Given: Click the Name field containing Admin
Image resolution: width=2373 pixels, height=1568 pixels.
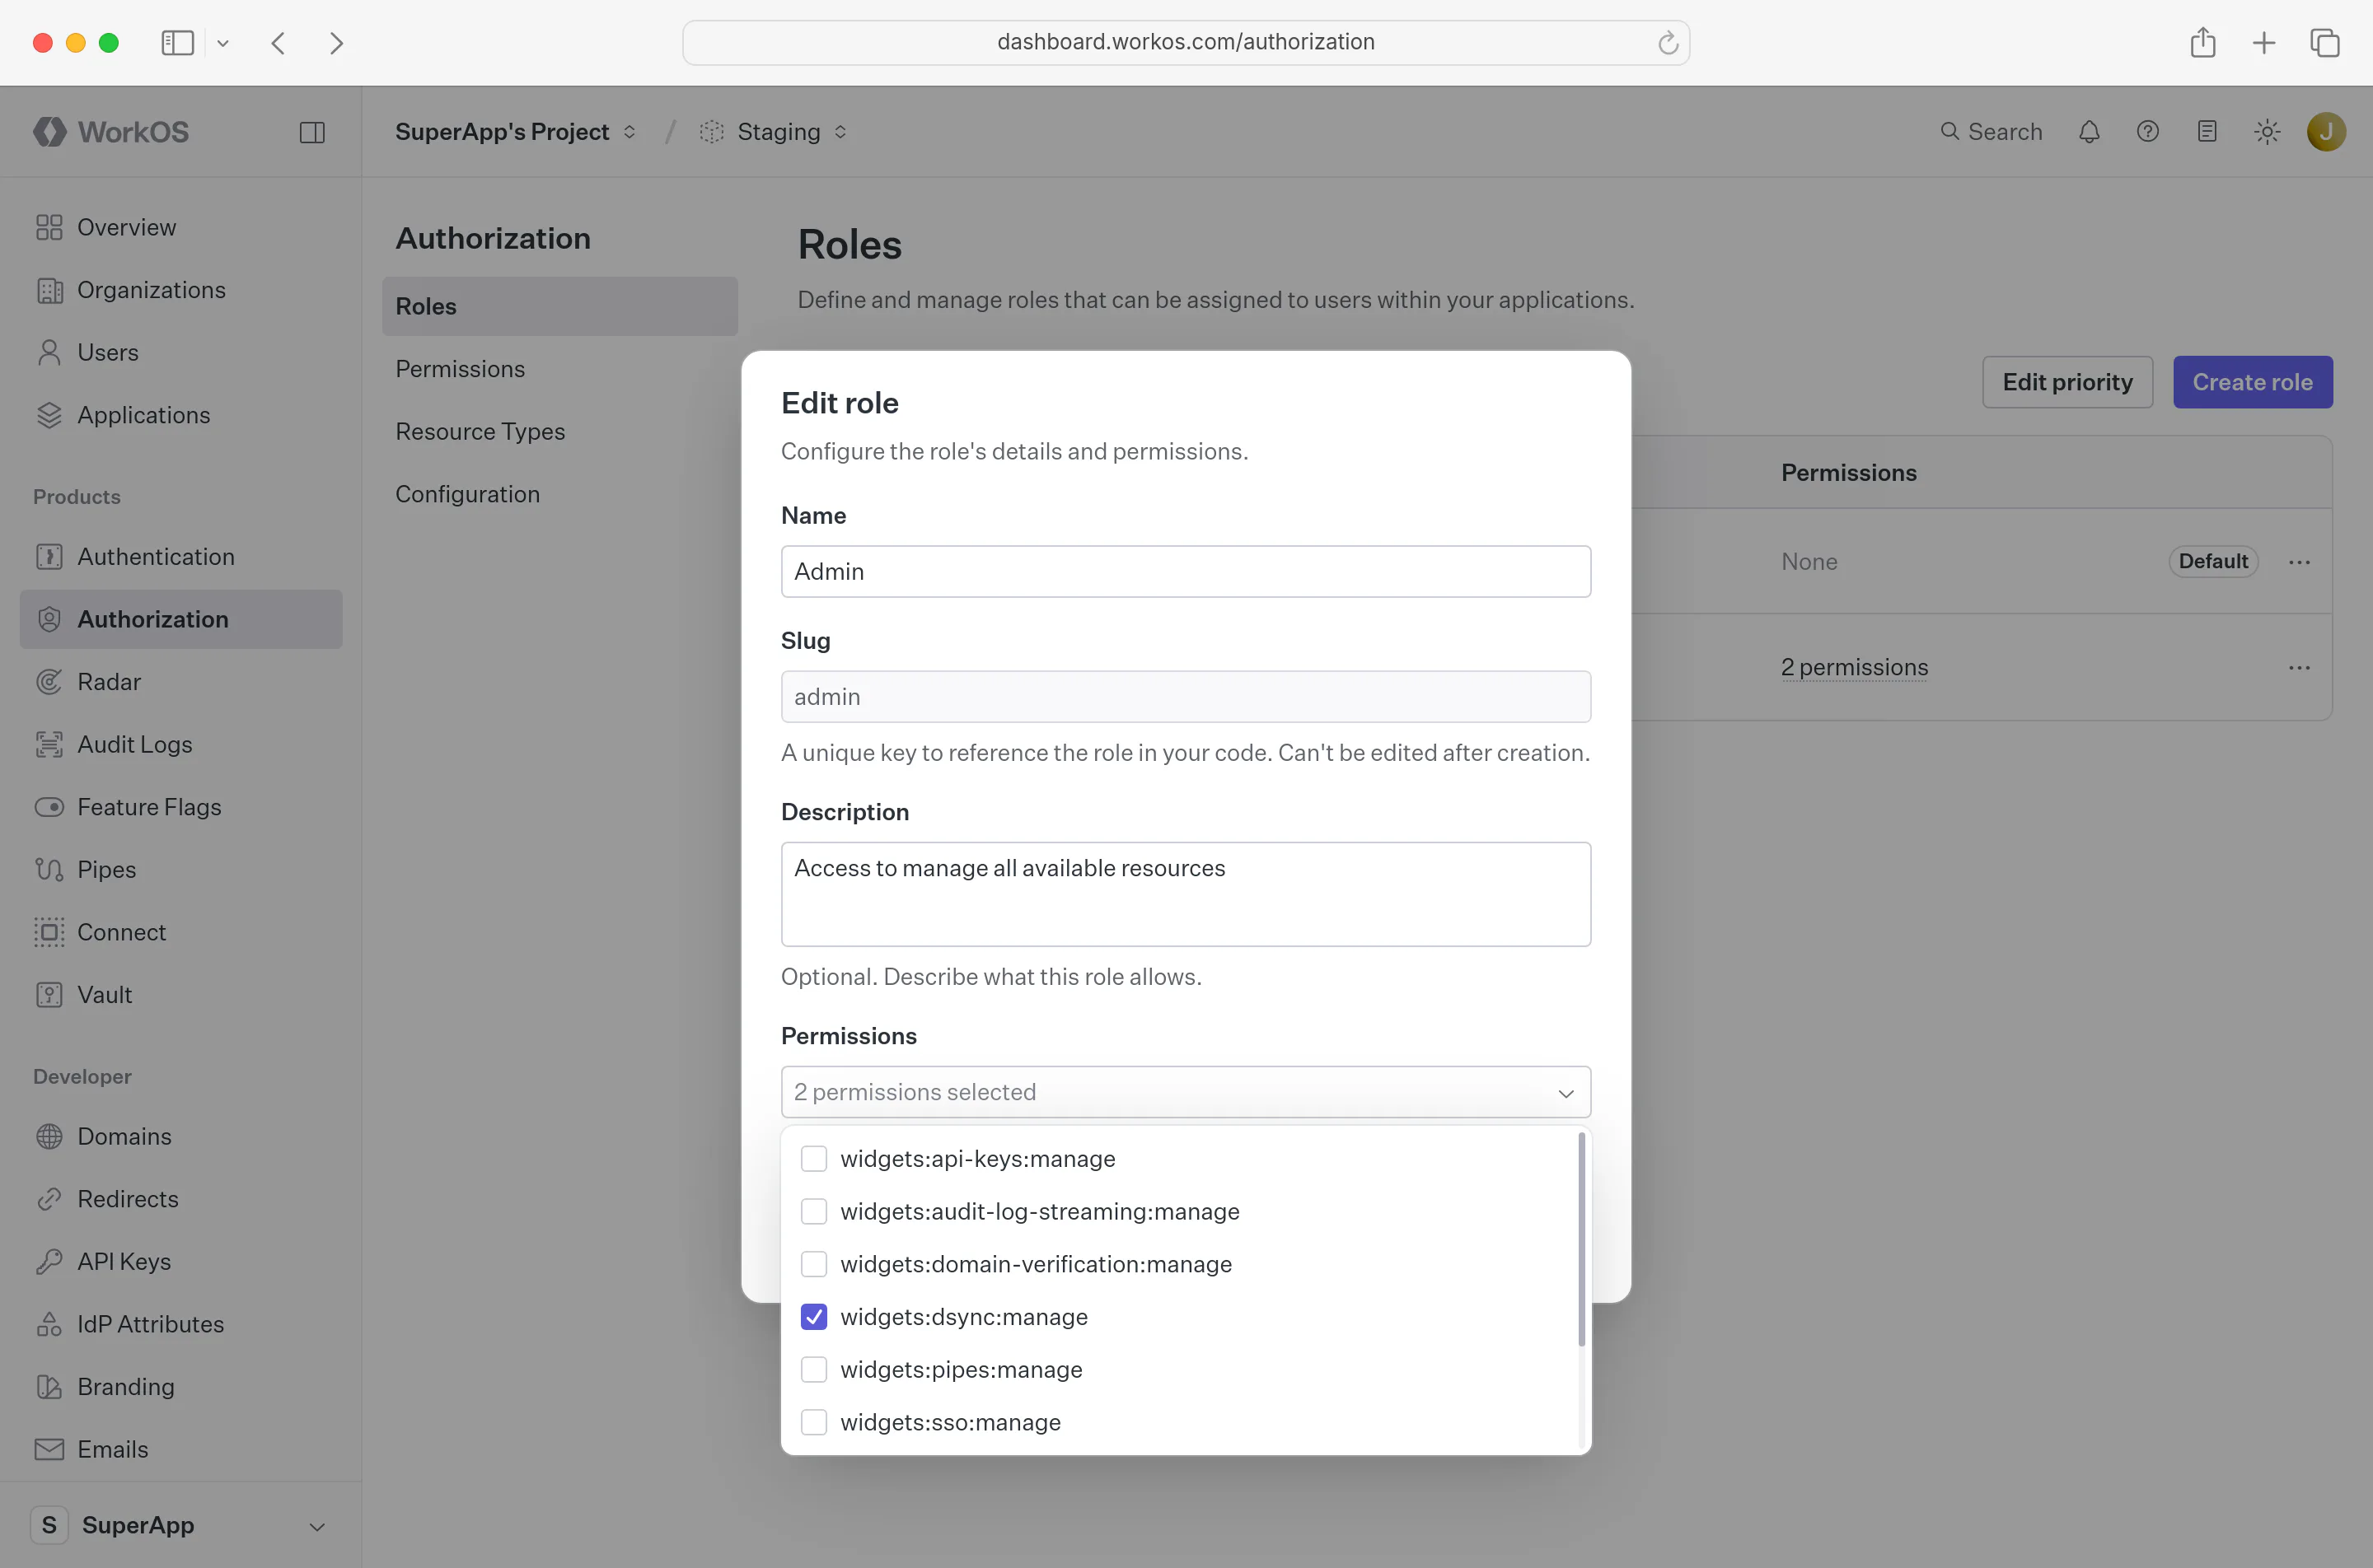Looking at the screenshot, I should click(1186, 571).
